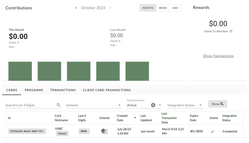Image resolution: width=249 pixels, height=143 pixels.
Task: Click the Active checkmark for the HSBC card
Action: 212,131
